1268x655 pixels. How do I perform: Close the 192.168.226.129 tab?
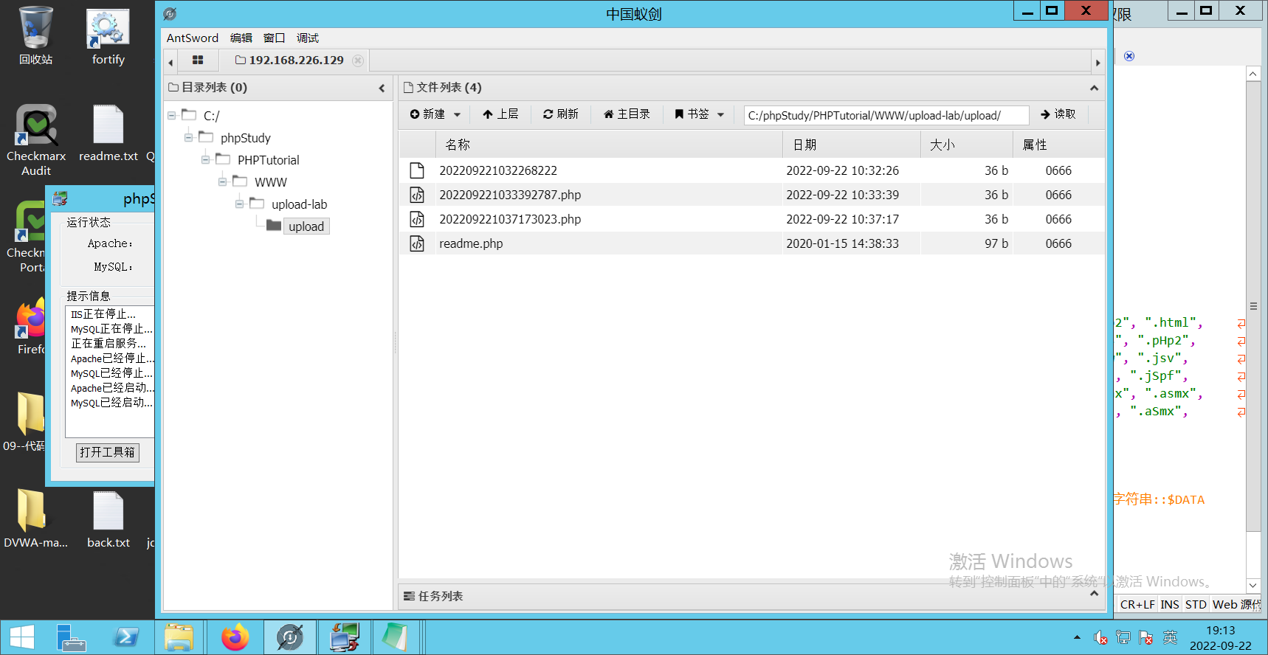[x=358, y=60]
